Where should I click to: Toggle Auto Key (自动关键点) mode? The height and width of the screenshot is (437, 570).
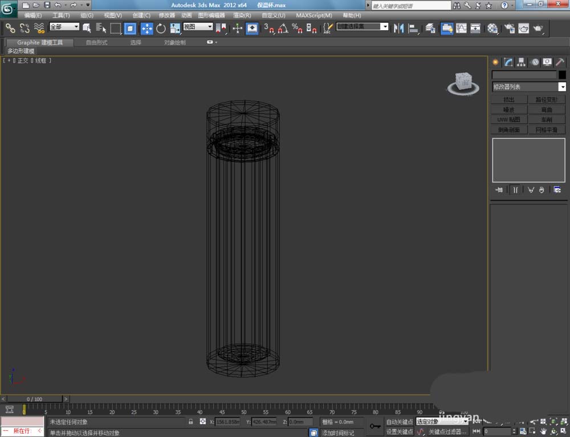pos(399,422)
